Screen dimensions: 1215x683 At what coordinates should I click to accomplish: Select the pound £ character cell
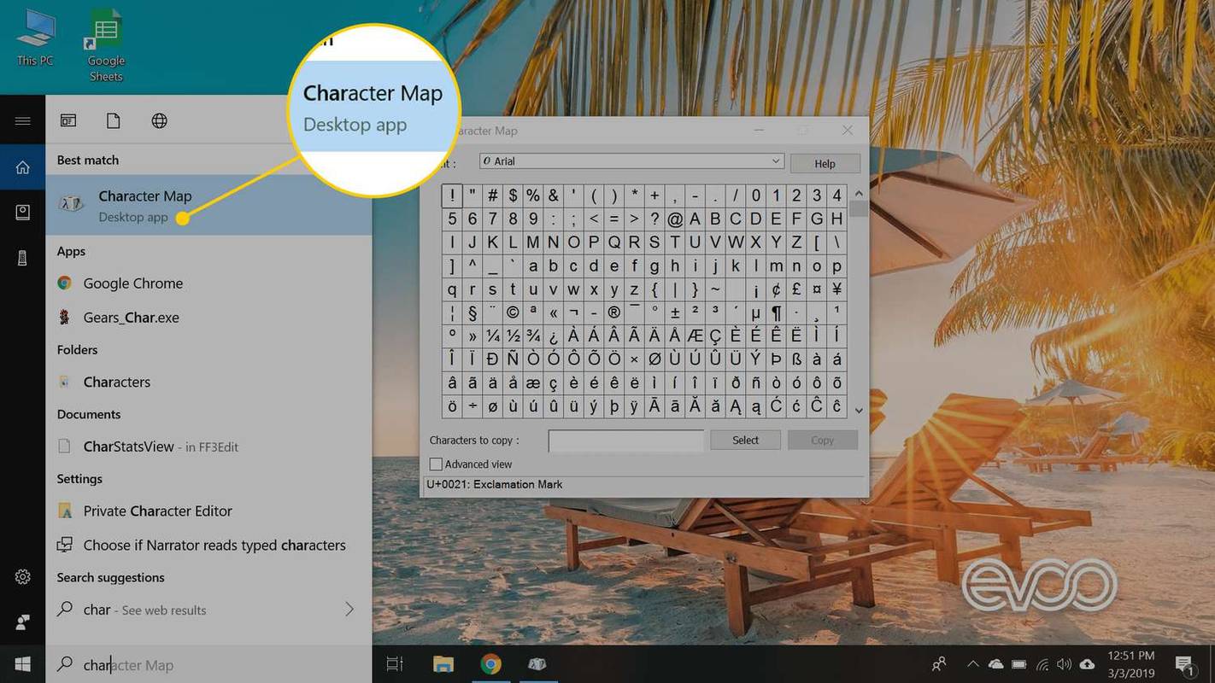pyautogui.click(x=796, y=289)
